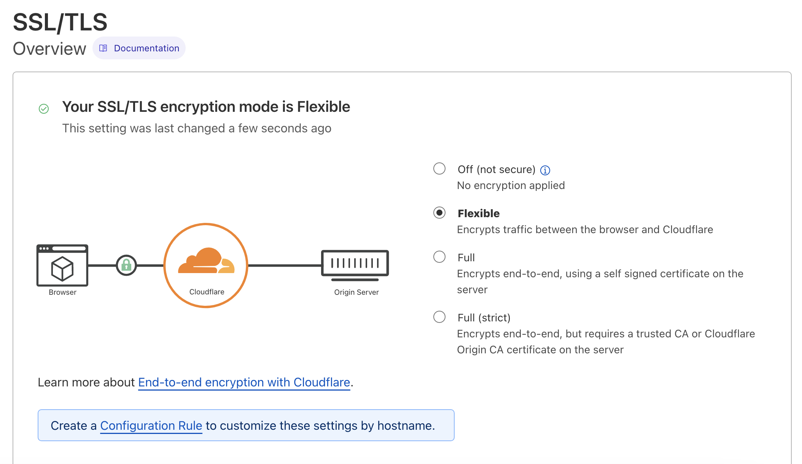The image size is (802, 464).
Task: Click the Overview subtitle text
Action: pyautogui.click(x=49, y=49)
